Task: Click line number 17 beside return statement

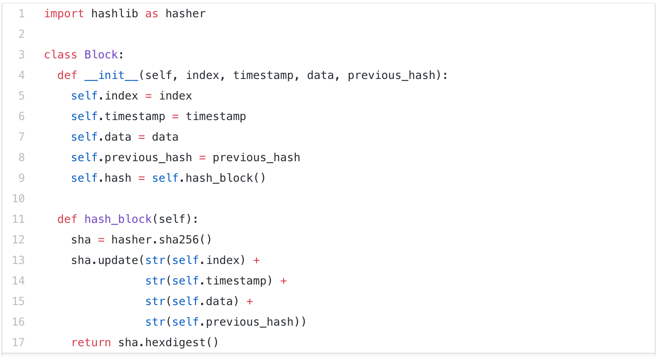Action: point(19,342)
